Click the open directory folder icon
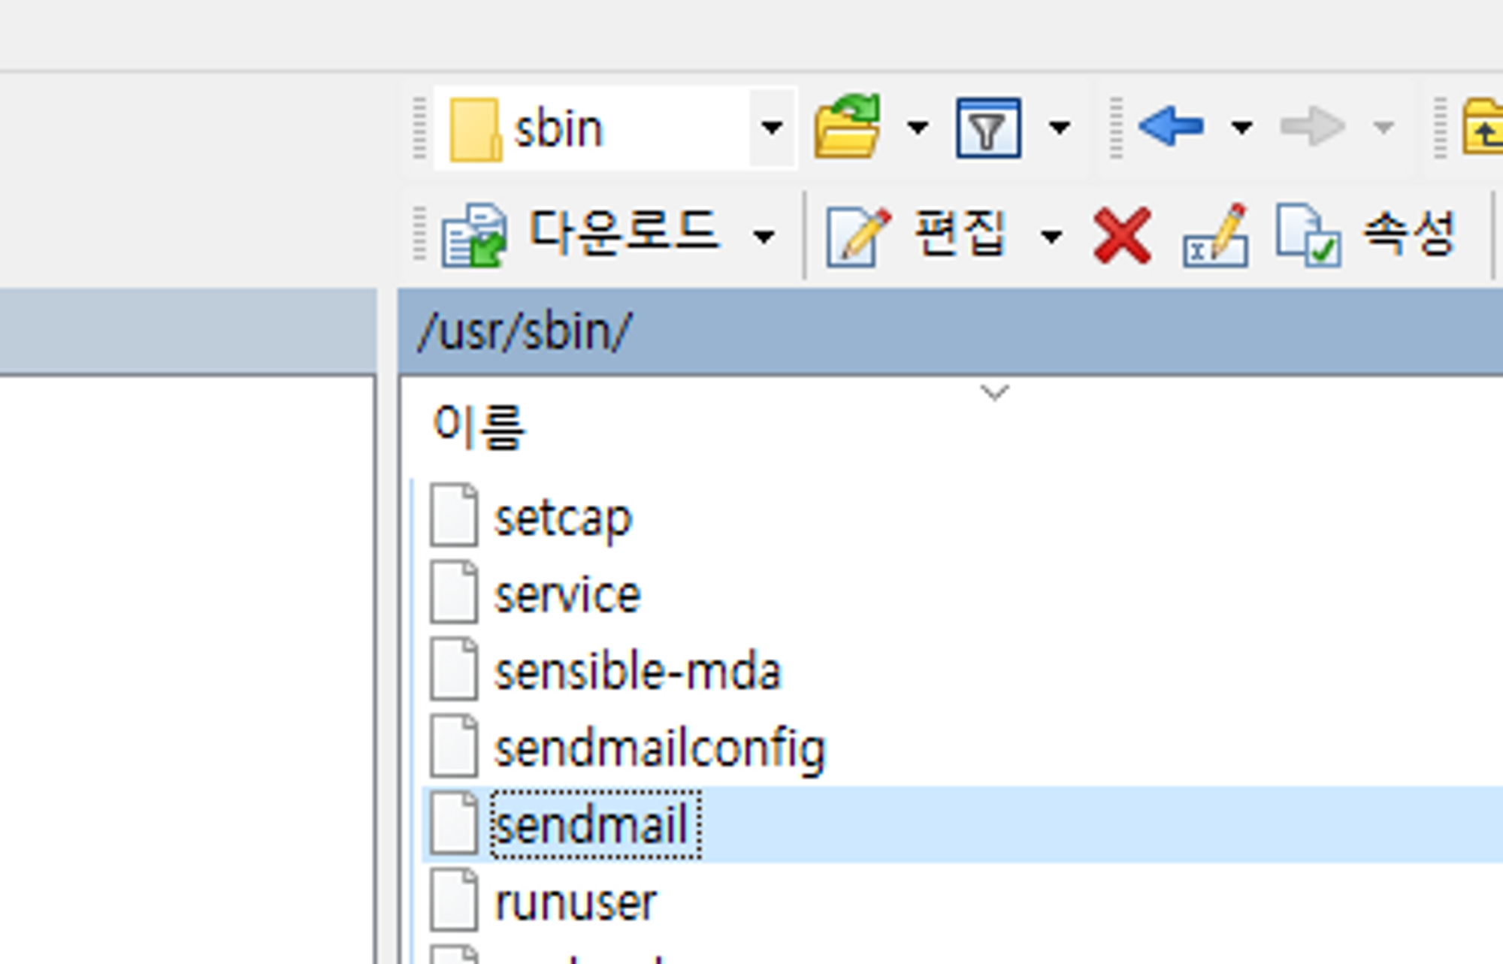This screenshot has width=1503, height=964. pyautogui.click(x=848, y=127)
